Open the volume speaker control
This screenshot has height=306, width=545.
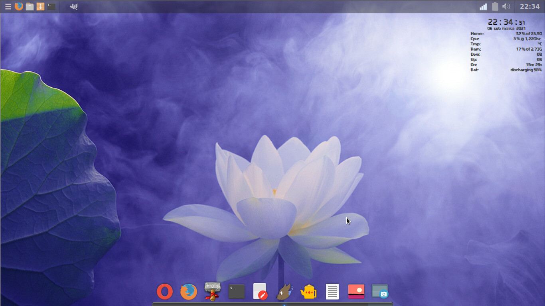pyautogui.click(x=506, y=6)
